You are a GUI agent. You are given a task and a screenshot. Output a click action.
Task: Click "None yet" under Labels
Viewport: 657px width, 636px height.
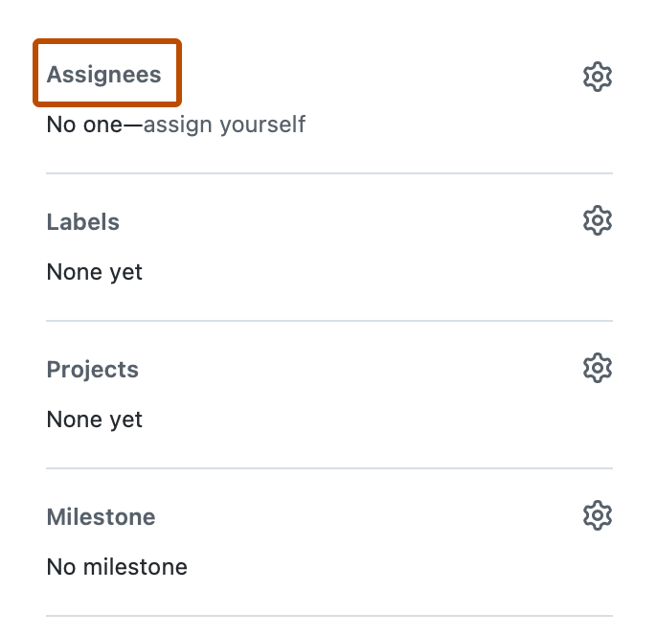(95, 272)
